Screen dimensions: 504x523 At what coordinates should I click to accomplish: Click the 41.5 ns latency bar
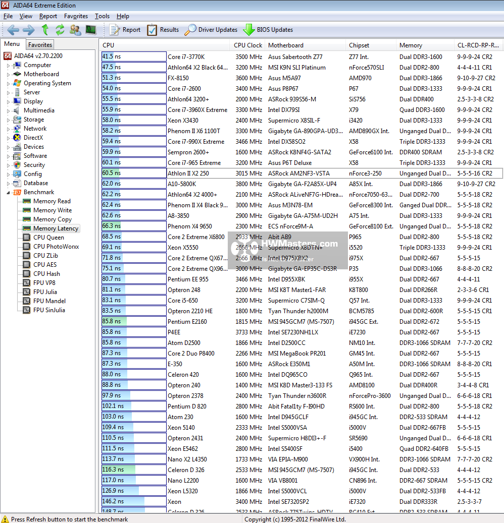pyautogui.click(x=134, y=56)
